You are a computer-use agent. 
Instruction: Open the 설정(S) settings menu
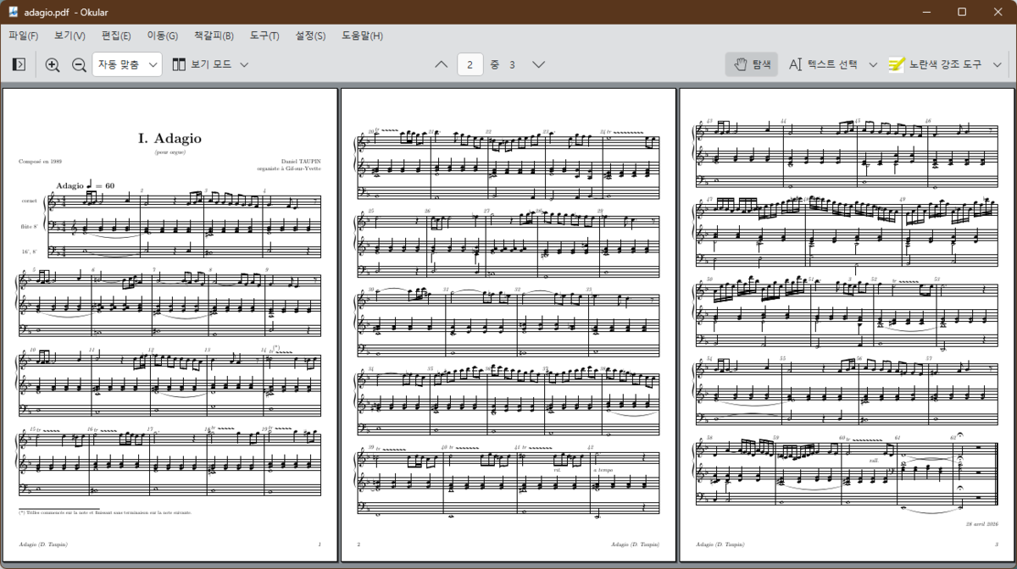[310, 36]
